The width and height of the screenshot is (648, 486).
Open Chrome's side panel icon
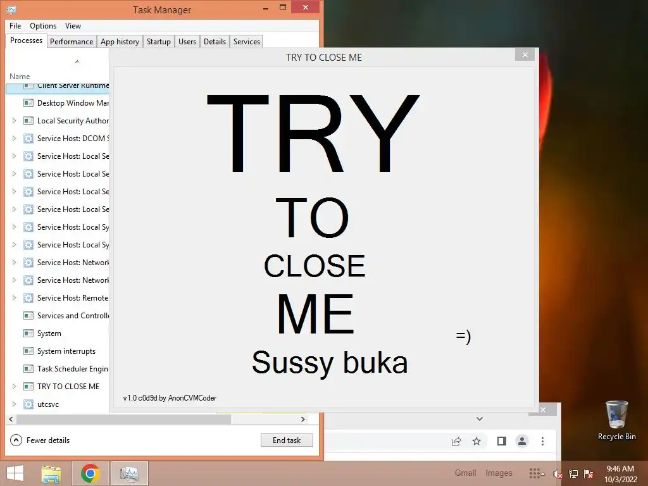point(502,441)
